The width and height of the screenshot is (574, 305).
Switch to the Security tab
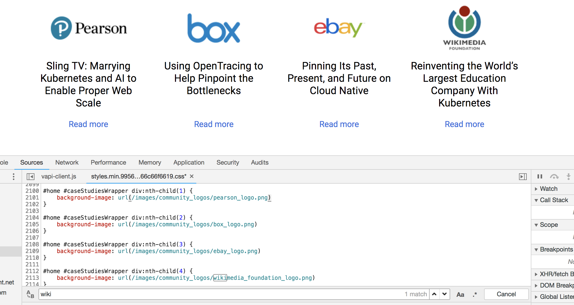(228, 163)
